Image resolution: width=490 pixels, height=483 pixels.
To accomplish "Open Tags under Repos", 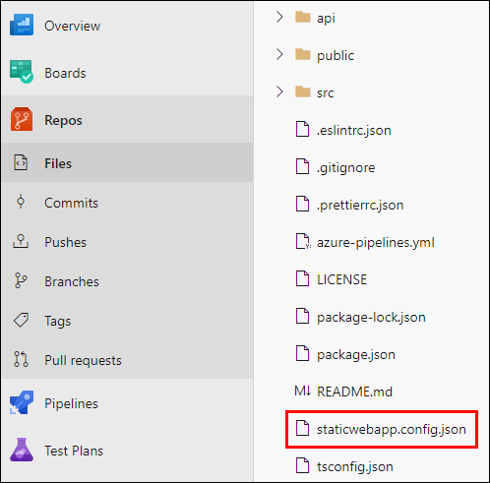I will pos(58,322).
